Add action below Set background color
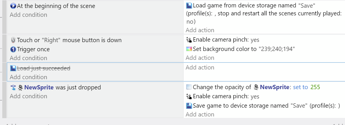The image size is (345, 125). click(200, 58)
